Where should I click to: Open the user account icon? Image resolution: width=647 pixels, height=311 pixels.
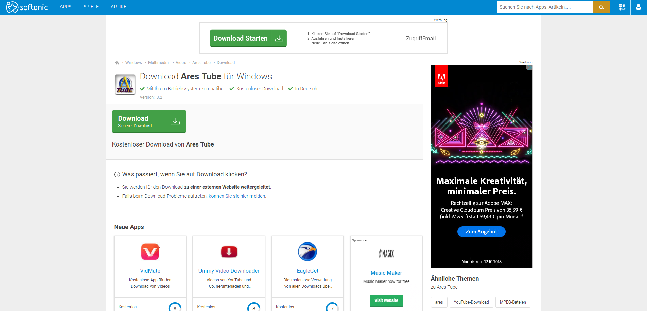[638, 7]
